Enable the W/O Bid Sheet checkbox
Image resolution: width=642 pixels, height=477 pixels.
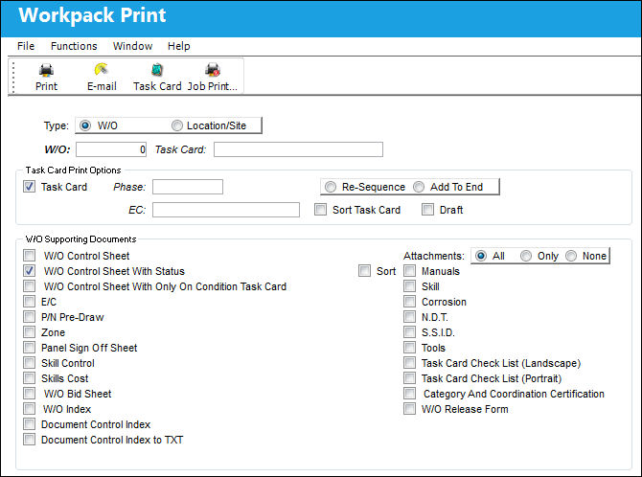(29, 393)
